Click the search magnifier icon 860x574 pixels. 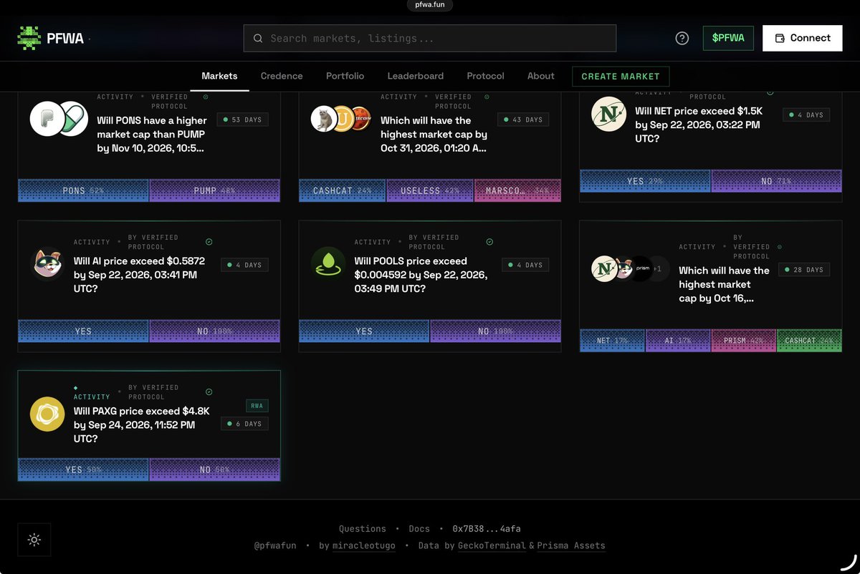coord(257,38)
